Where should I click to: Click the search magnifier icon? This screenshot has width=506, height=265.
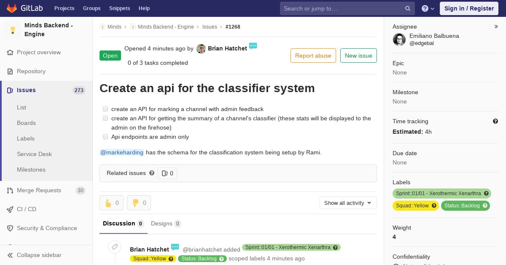tap(408, 8)
